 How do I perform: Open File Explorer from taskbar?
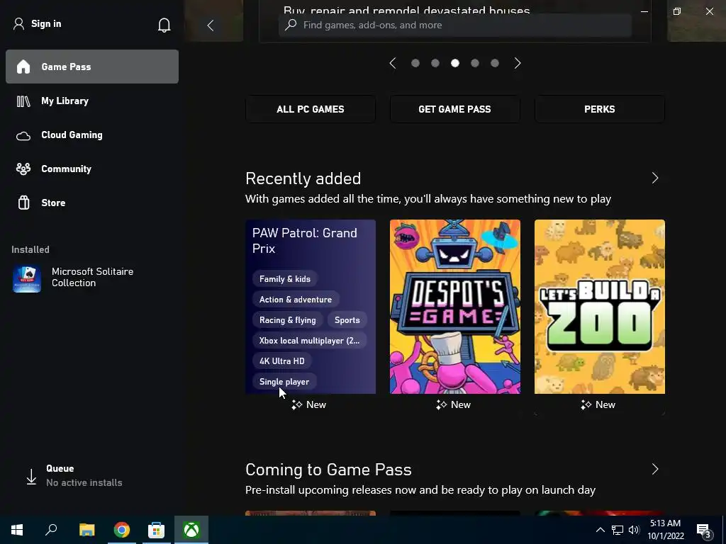click(x=86, y=530)
